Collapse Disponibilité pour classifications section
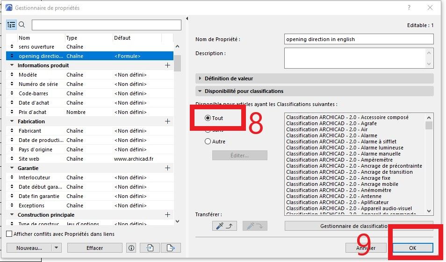Screen dimensions: 446x262 click(200, 91)
